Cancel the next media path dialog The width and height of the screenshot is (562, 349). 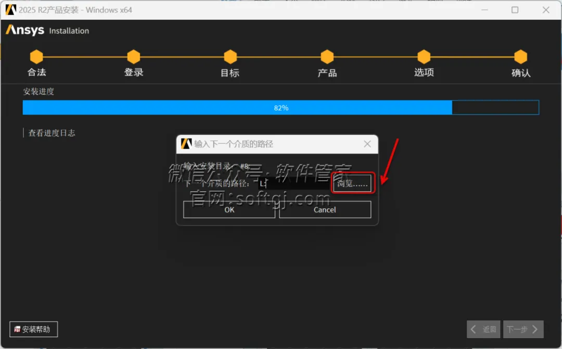pos(325,209)
